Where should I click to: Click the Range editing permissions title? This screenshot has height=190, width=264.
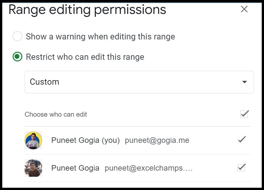(87, 10)
